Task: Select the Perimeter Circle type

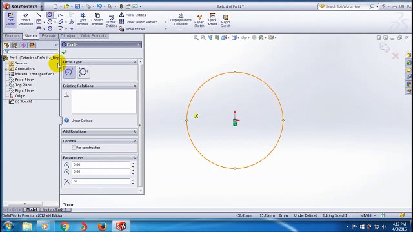Action: (83, 72)
